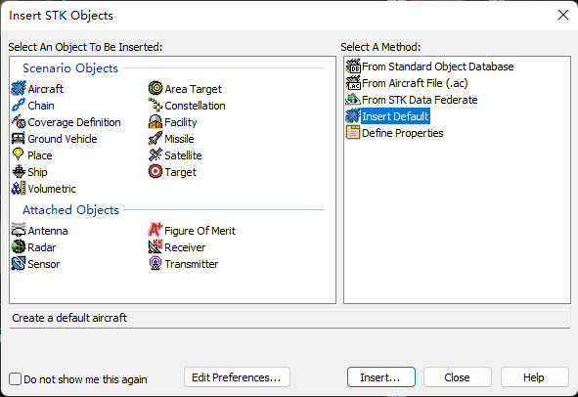Close the Insert STK Objects window
This screenshot has width=578, height=397.
pos(563,15)
